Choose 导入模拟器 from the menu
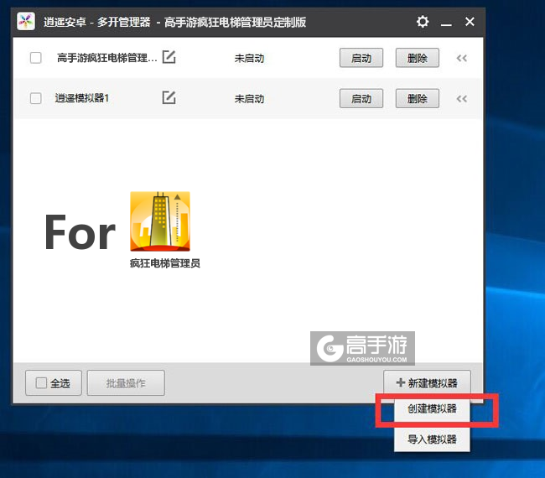The width and height of the screenshot is (545, 478). (432, 439)
